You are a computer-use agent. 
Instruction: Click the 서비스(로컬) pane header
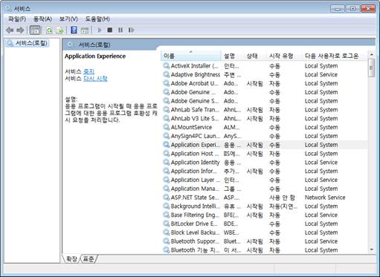pos(94,45)
